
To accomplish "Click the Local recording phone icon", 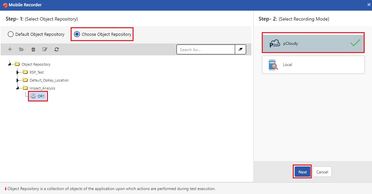I will click(x=273, y=65).
